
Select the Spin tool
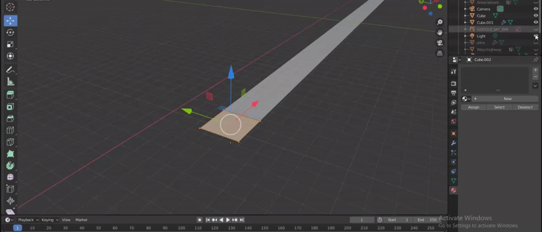click(x=10, y=165)
